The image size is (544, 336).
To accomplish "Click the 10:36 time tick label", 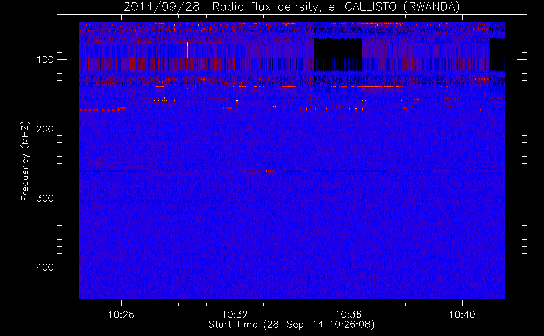I will [x=349, y=315].
